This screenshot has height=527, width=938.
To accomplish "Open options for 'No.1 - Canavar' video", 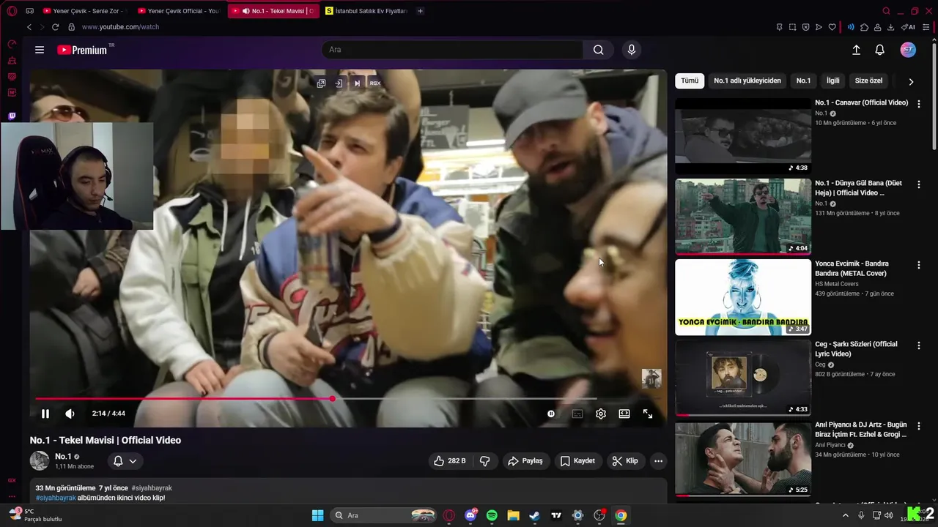I will [919, 104].
